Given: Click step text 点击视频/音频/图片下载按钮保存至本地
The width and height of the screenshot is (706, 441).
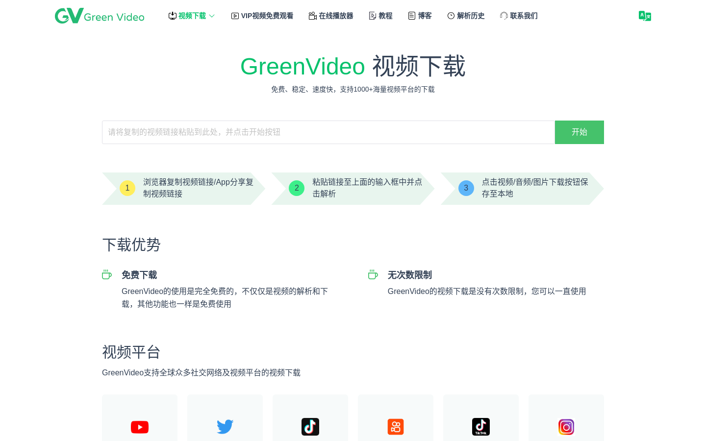Looking at the screenshot, I should click(x=535, y=188).
